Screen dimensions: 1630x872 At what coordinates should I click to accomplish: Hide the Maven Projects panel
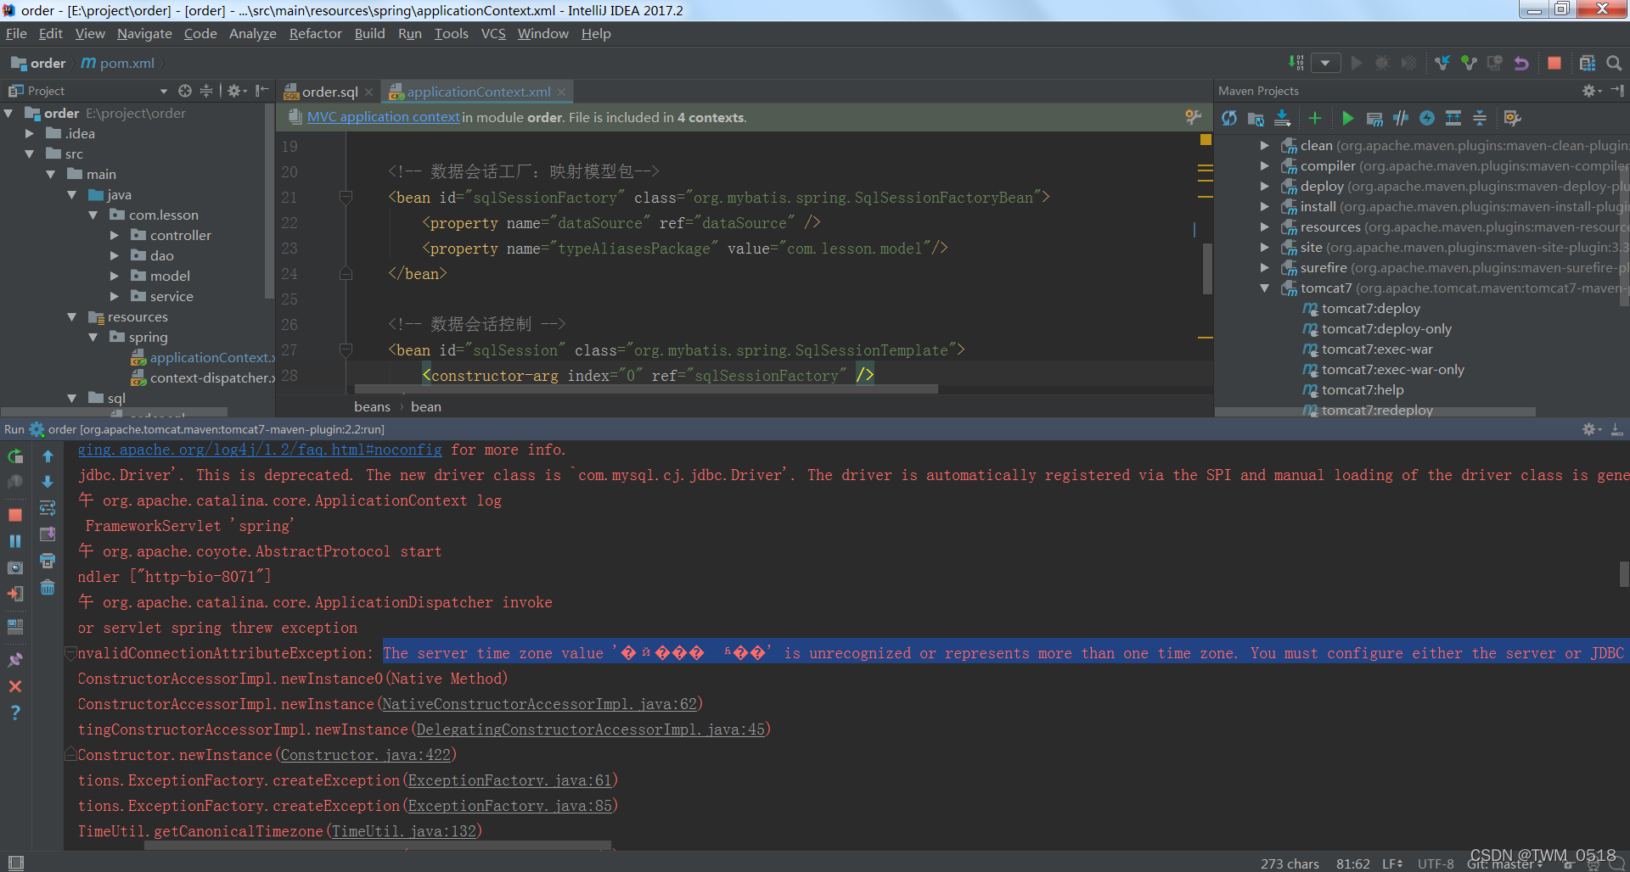point(1617,91)
